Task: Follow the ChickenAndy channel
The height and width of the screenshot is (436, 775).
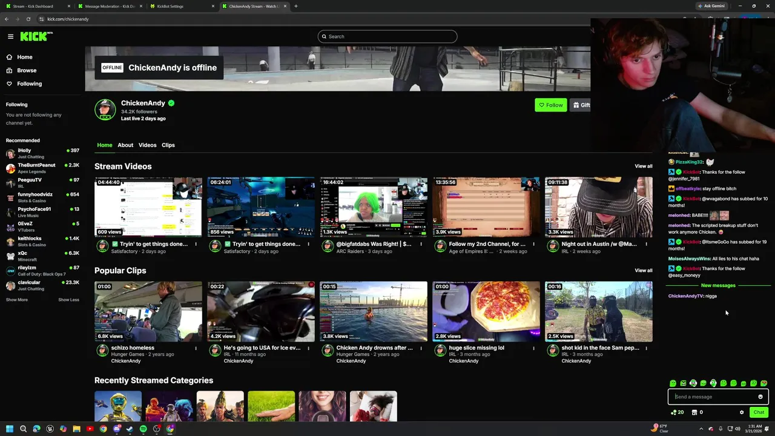Action: 550,105
